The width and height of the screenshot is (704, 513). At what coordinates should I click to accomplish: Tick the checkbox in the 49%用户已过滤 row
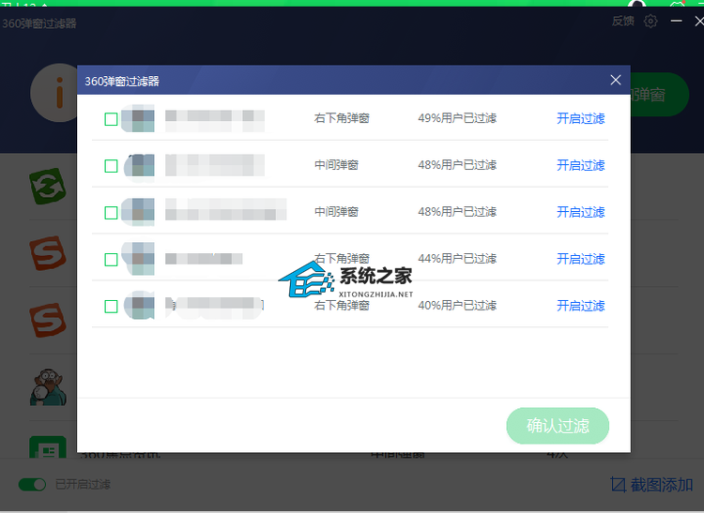[x=111, y=119]
